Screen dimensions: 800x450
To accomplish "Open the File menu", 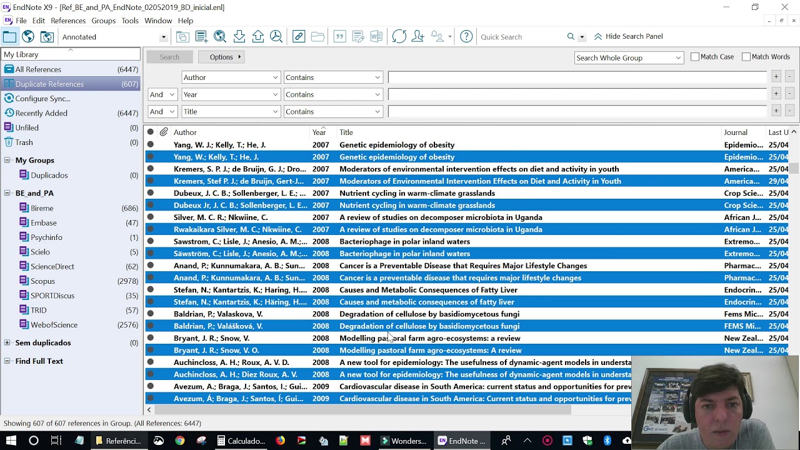I will (21, 21).
